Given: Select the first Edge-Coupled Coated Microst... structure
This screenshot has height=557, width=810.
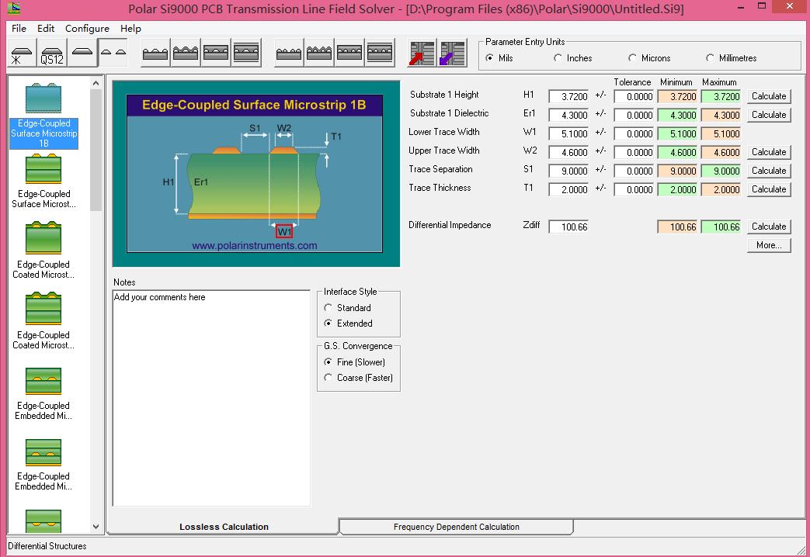Looking at the screenshot, I should [44, 251].
